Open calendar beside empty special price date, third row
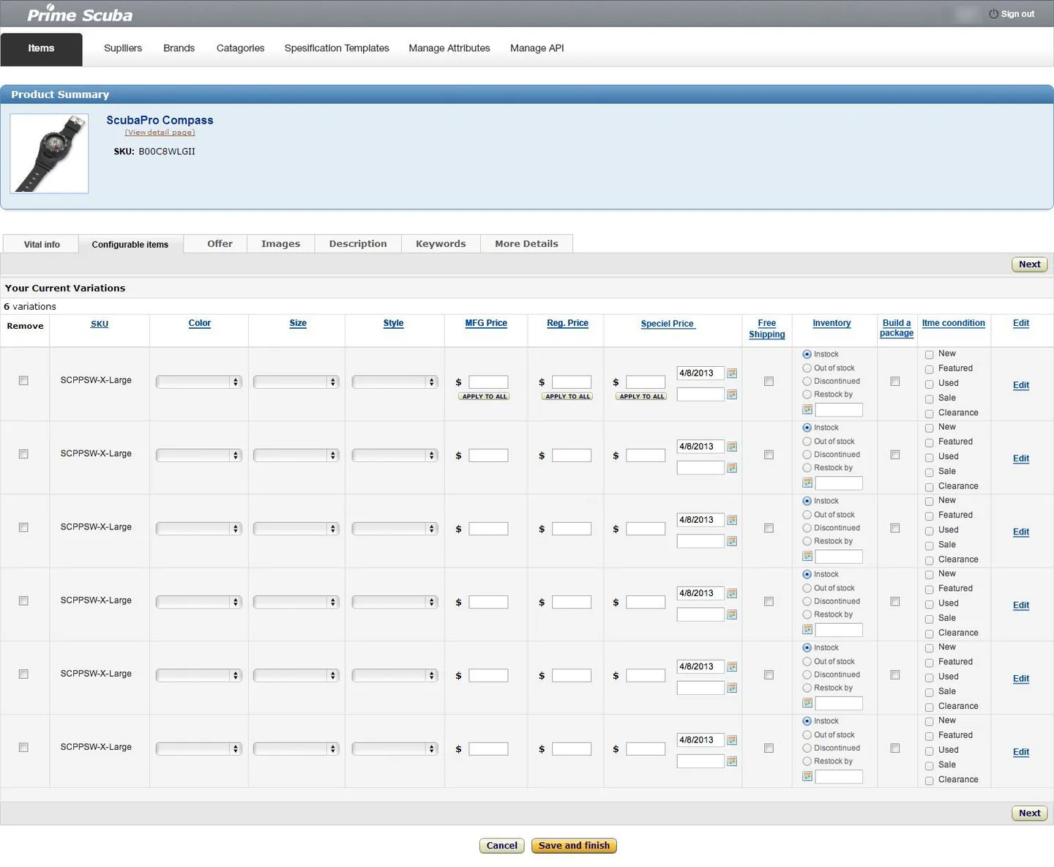The image size is (1054, 867). [x=732, y=541]
